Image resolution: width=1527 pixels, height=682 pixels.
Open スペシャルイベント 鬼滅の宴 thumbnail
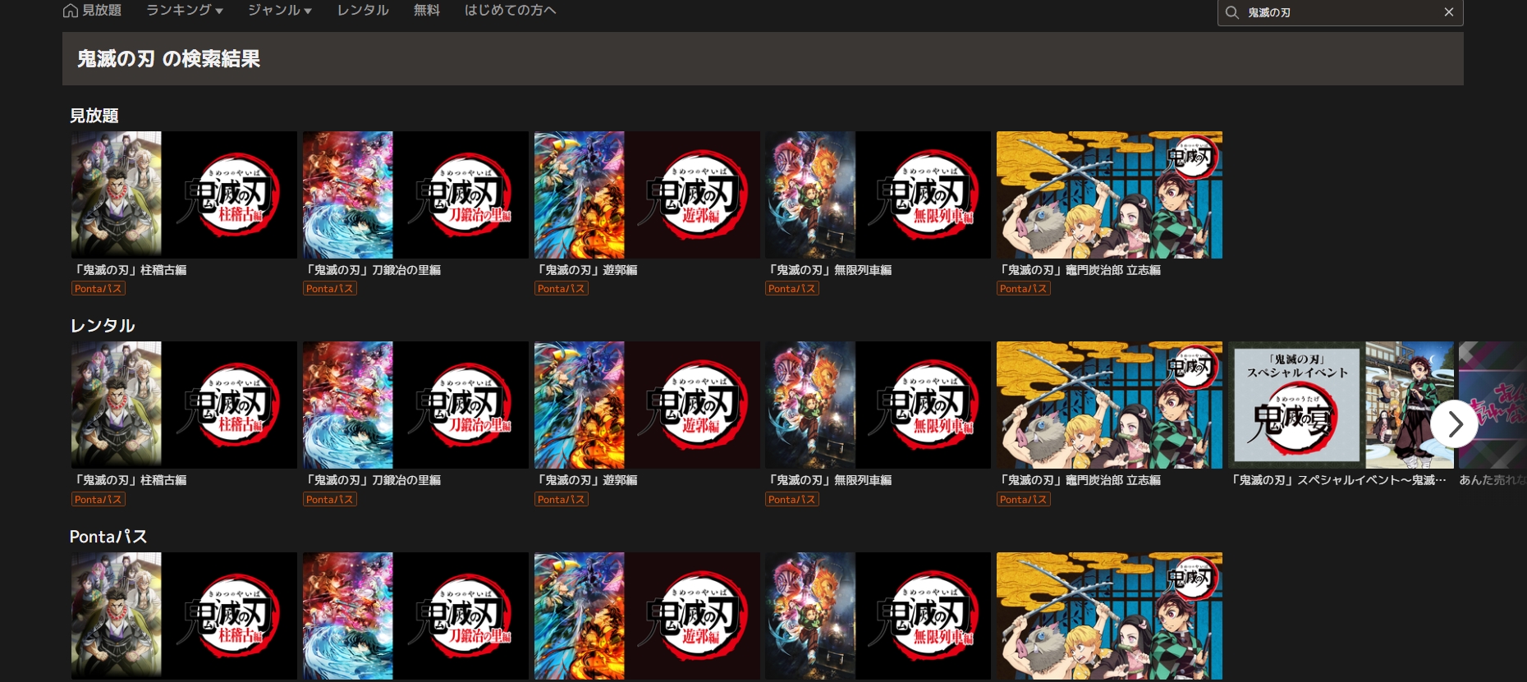[1341, 405]
